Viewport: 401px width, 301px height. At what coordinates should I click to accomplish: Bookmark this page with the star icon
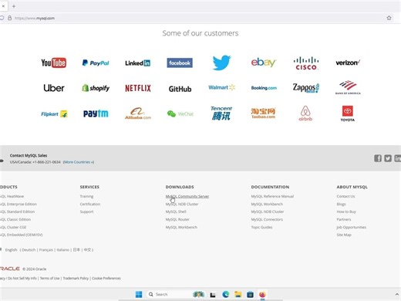point(389,18)
